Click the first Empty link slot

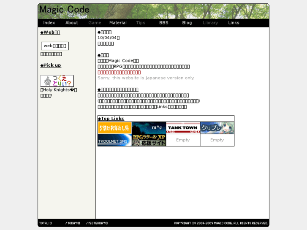[183, 140]
